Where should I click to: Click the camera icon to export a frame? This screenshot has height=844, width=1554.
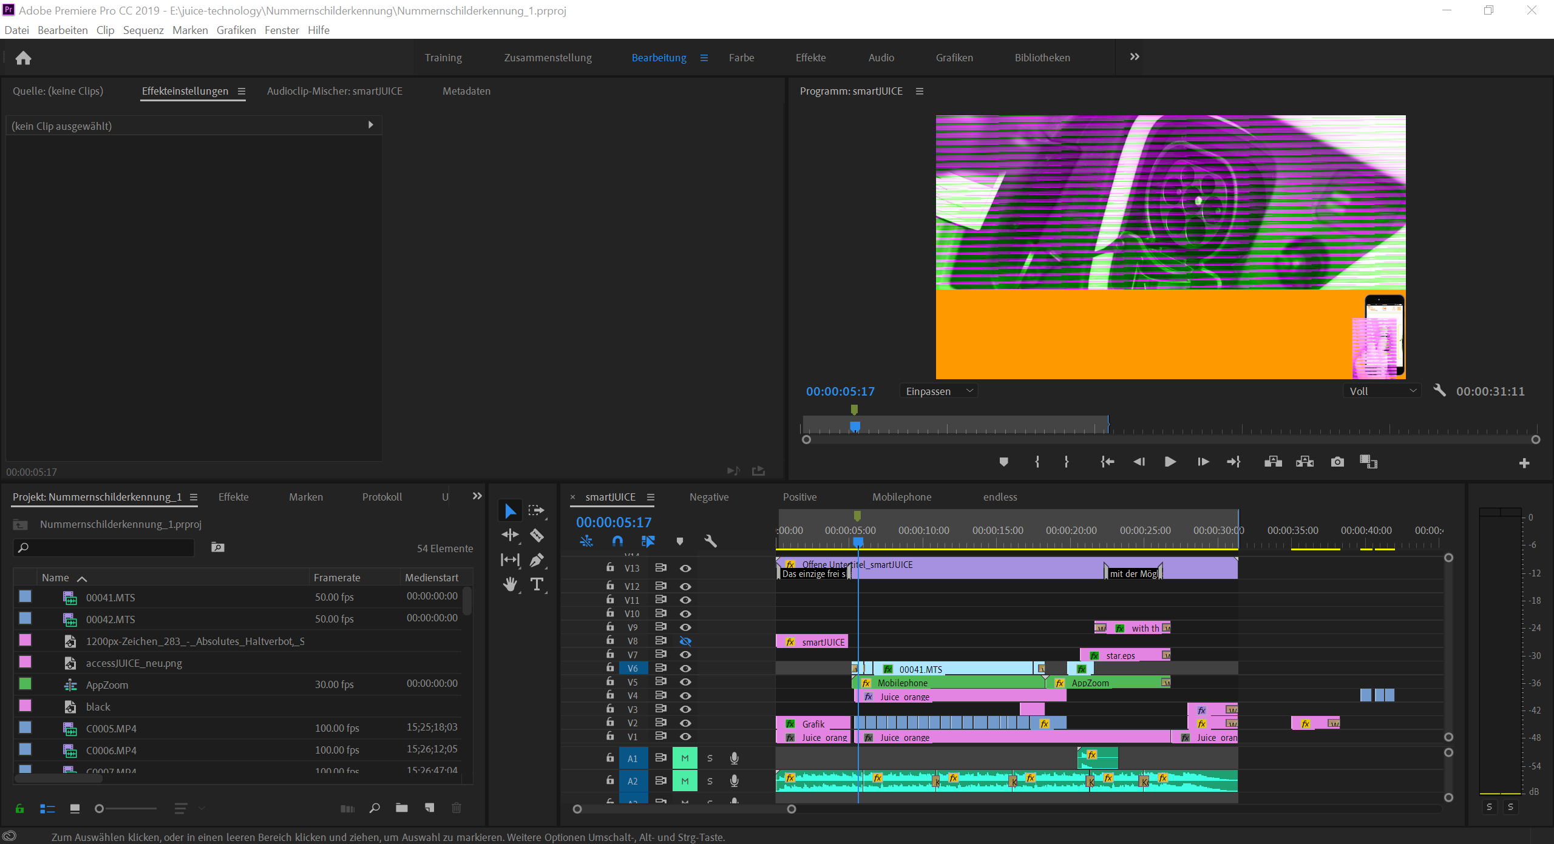click(1337, 461)
